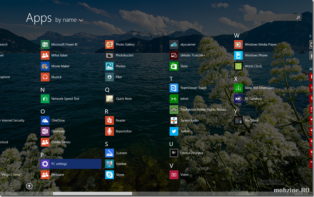Select the 'Network Speed Test' label

(65, 99)
